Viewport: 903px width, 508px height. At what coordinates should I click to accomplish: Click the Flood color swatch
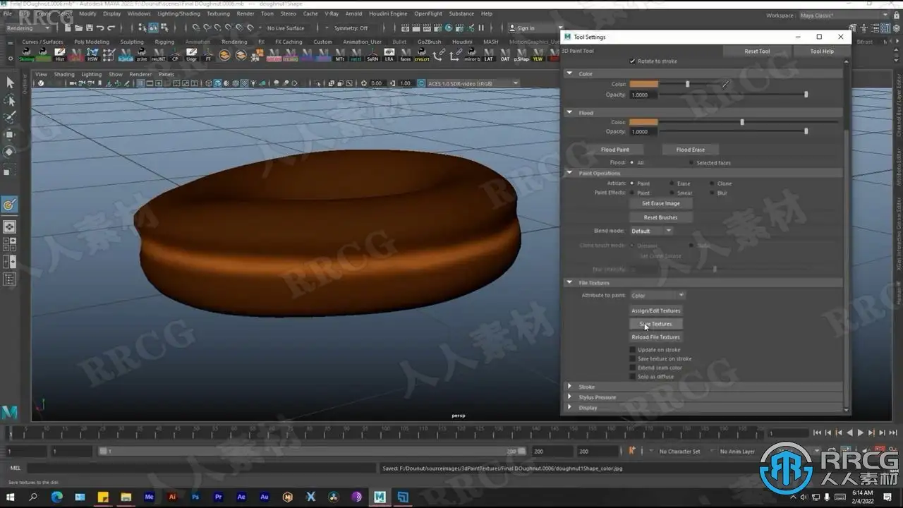tap(643, 122)
